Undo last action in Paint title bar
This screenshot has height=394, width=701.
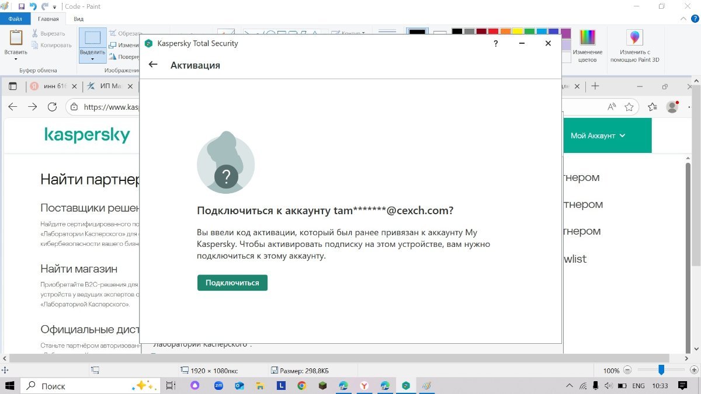pos(33,6)
